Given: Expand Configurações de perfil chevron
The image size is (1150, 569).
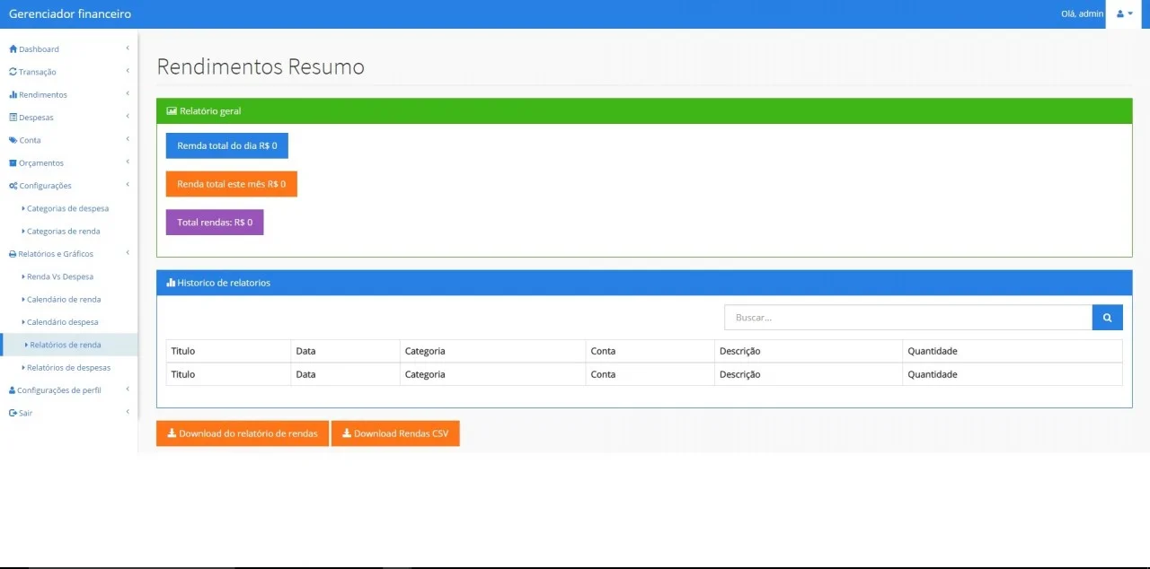Looking at the screenshot, I should [128, 390].
